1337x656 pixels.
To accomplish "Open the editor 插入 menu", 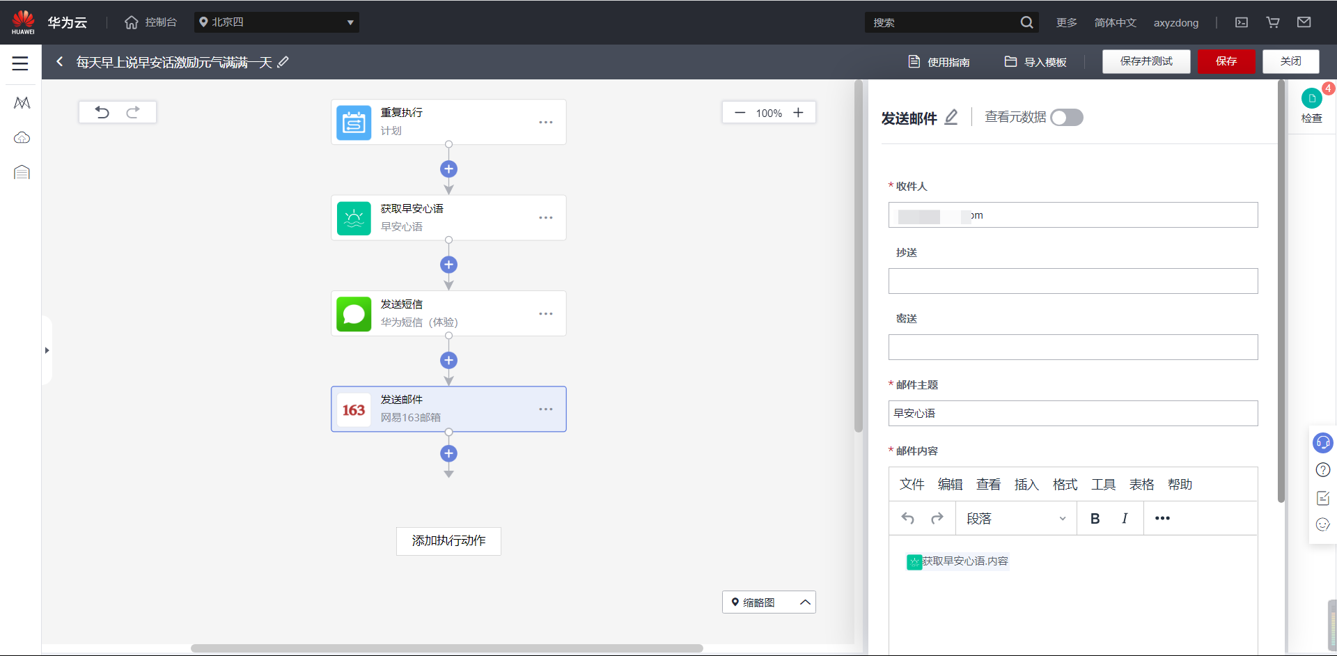I will click(x=1026, y=485).
